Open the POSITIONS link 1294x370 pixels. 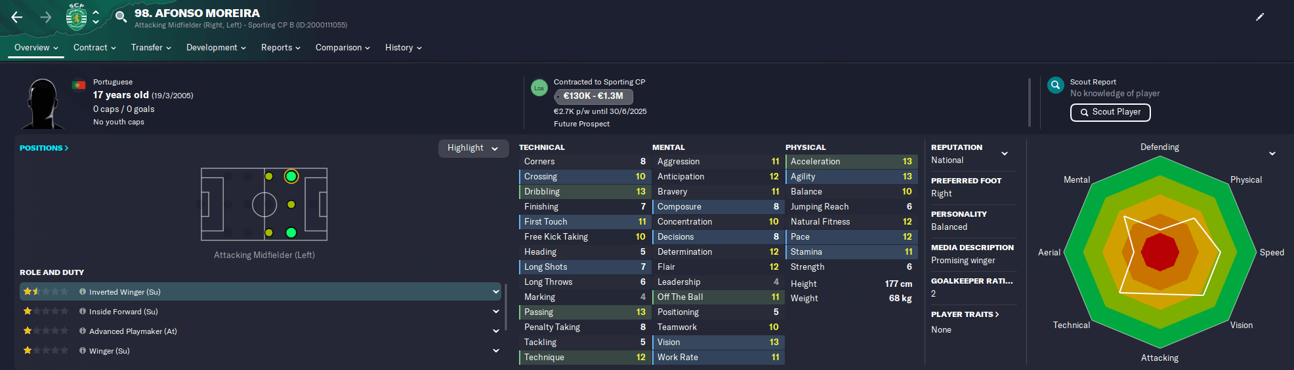[x=44, y=148]
